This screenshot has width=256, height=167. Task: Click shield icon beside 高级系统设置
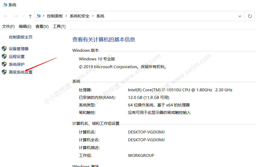click(x=4, y=72)
